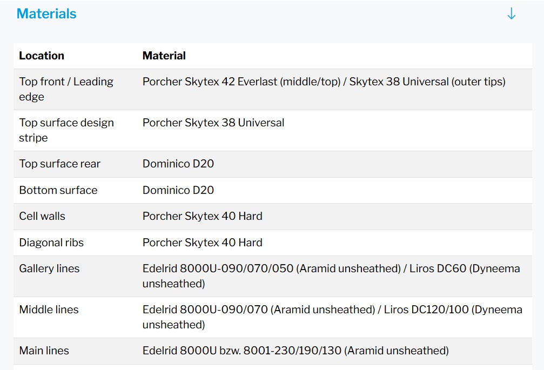Screen dimensions: 544x370
Task: Select the Top surface design stripe cell
Action: point(66,130)
